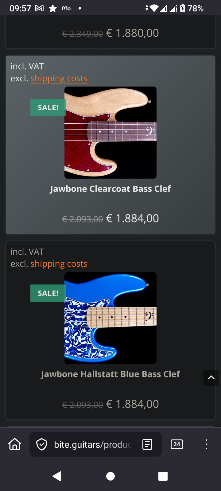The height and width of the screenshot is (491, 221).
Task: Open site security shield icon
Action: (x=42, y=444)
